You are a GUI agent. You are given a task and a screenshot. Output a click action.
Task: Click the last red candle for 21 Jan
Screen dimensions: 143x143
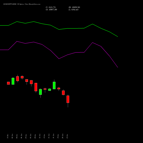[x=68, y=99]
